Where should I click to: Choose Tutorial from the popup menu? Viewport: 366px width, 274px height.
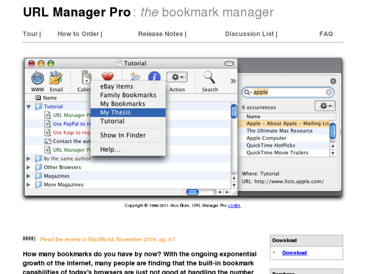click(128, 121)
